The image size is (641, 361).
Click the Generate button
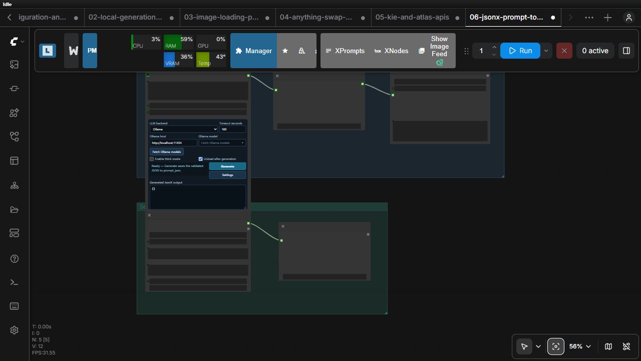coord(227,166)
